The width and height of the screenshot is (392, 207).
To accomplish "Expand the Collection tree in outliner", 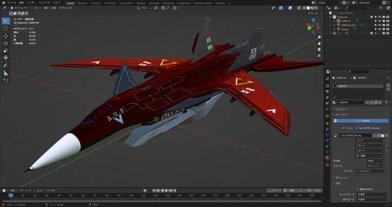I will pyautogui.click(x=330, y=17).
